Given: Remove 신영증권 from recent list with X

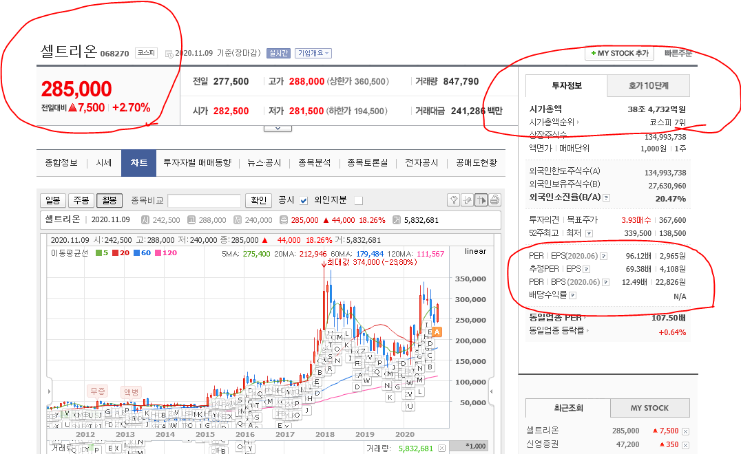Looking at the screenshot, I should pyautogui.click(x=685, y=445).
